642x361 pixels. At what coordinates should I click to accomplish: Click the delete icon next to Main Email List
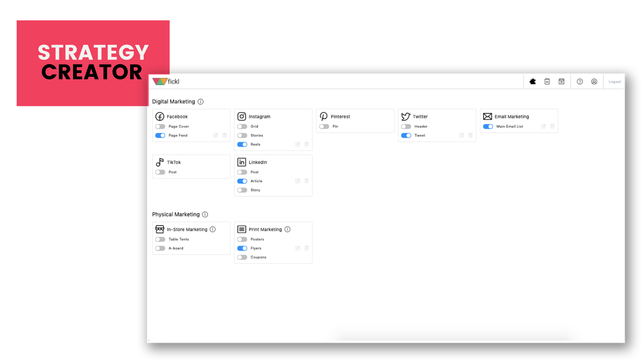(x=552, y=126)
